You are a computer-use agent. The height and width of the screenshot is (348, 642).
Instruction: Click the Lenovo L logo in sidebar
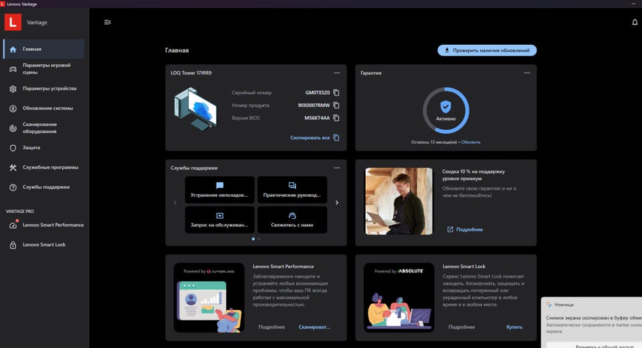tap(13, 22)
